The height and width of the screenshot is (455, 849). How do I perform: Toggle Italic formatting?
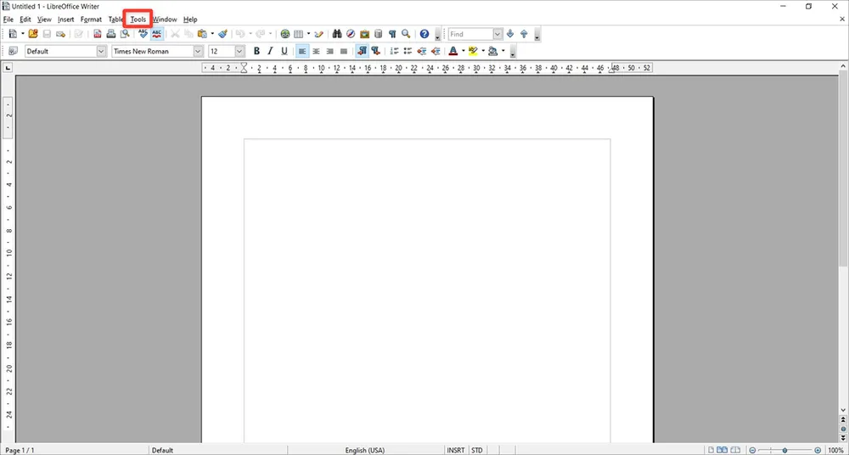pyautogui.click(x=270, y=51)
